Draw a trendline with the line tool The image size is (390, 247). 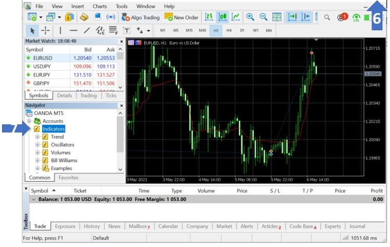click(86, 30)
